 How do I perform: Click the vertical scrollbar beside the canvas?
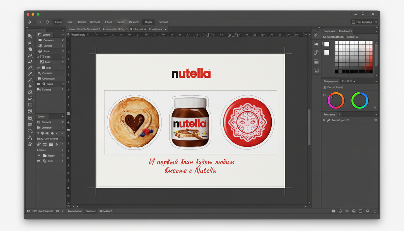pyautogui.click(x=309, y=127)
